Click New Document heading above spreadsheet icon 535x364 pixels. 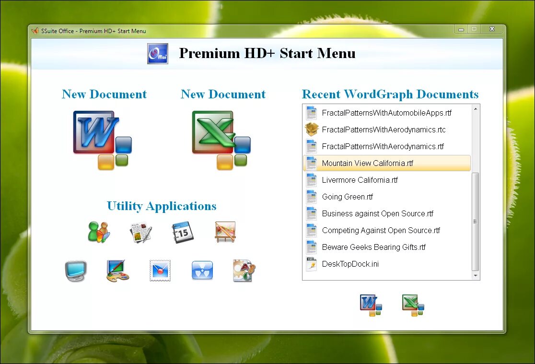(223, 94)
